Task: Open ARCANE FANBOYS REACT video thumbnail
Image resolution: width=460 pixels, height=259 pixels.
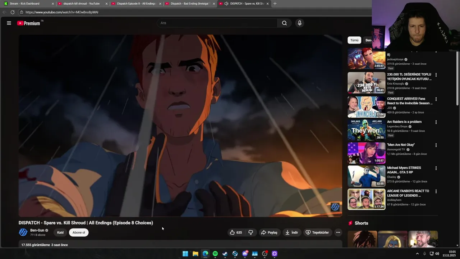Action: pos(366,199)
